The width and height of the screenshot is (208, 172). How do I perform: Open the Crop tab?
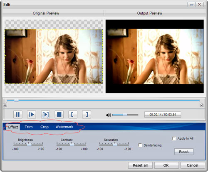[x=45, y=127]
